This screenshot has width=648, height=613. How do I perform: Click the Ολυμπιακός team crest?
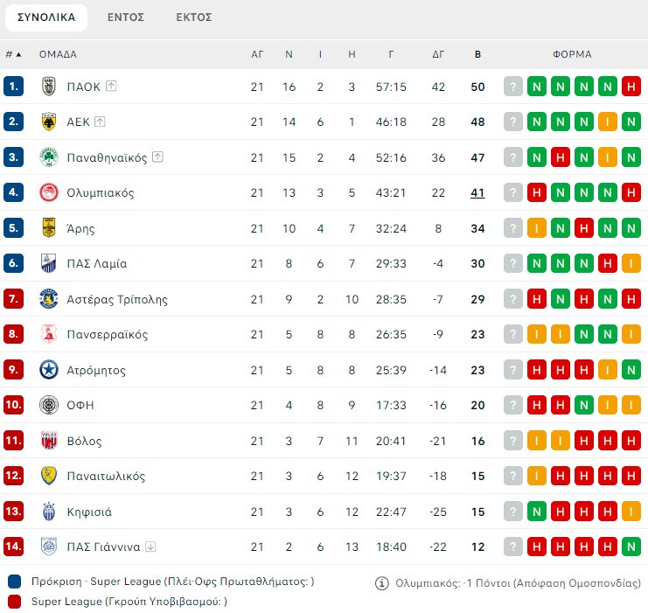pos(49,192)
